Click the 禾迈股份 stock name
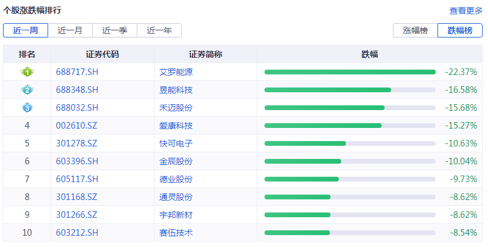This screenshot has width=488, height=247. coord(176,108)
